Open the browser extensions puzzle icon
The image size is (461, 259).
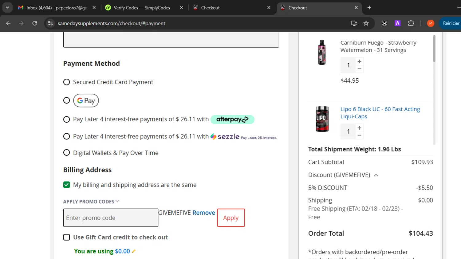tap(411, 23)
